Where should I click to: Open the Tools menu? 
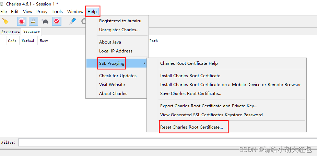(x=57, y=12)
